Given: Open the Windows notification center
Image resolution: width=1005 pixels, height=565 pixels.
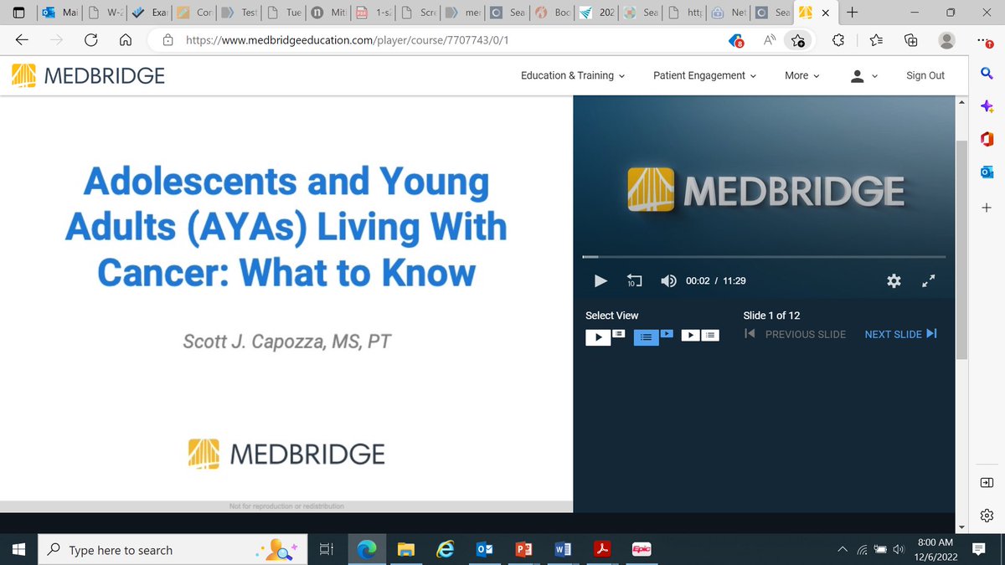Looking at the screenshot, I should 979,550.
